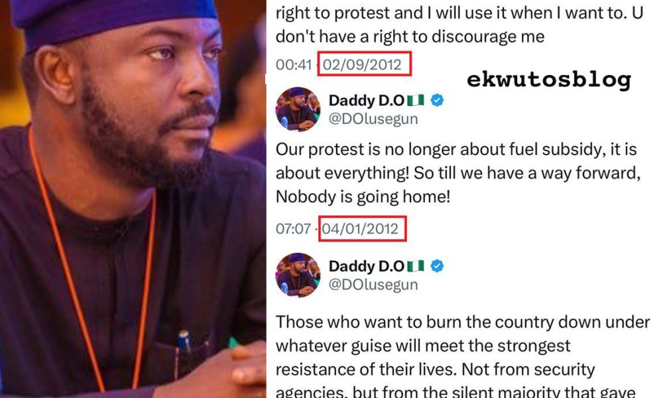Open the @DOlusegun handle on the fuel subsidy tweet
663x398 pixels.
coord(373,119)
